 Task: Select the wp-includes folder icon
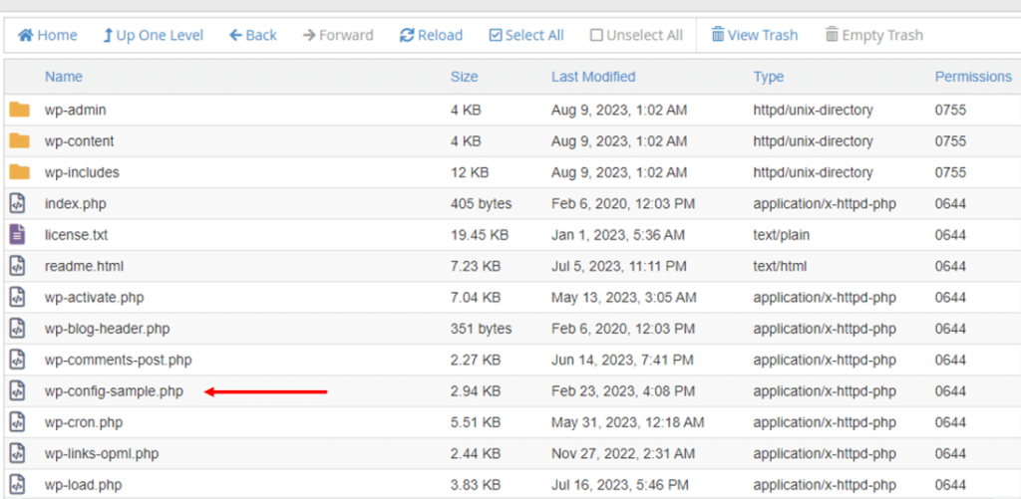[20, 172]
